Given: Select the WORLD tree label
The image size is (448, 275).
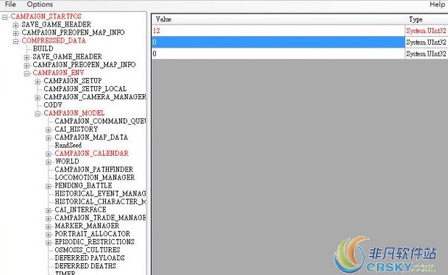Looking at the screenshot, I should point(67,161).
